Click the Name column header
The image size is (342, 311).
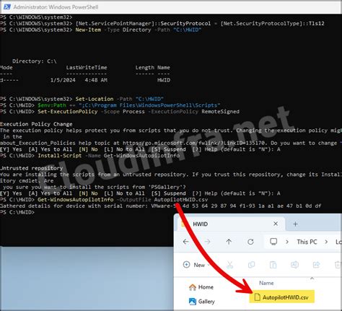[266, 283]
